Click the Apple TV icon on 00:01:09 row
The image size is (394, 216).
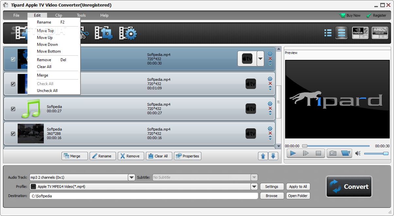click(x=251, y=84)
